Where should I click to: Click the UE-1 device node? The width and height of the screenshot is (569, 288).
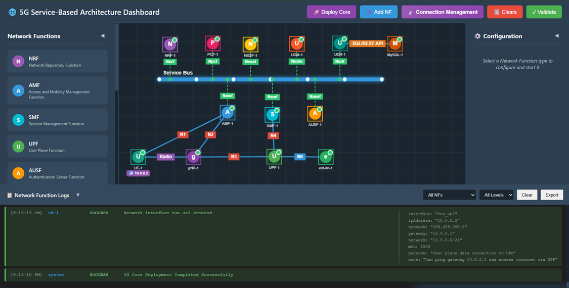[138, 157]
